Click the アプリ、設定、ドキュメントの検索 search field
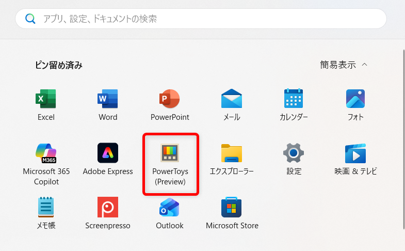The width and height of the screenshot is (405, 251). coord(201,19)
